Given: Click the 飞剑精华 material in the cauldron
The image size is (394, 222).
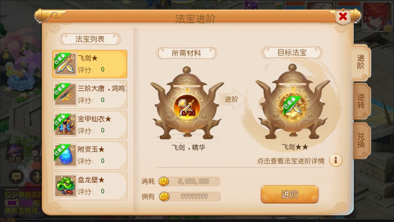Looking at the screenshot, I should (187, 107).
